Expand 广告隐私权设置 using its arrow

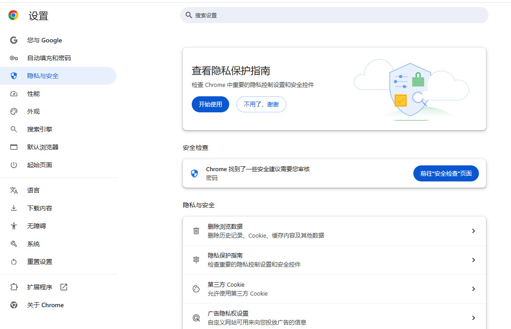tap(473, 318)
